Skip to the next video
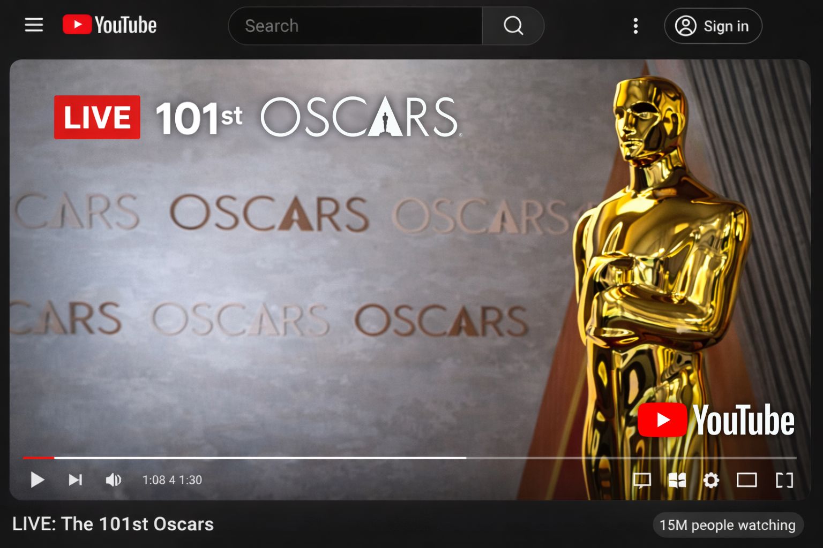Viewport: 823px width, 548px height. (x=76, y=479)
